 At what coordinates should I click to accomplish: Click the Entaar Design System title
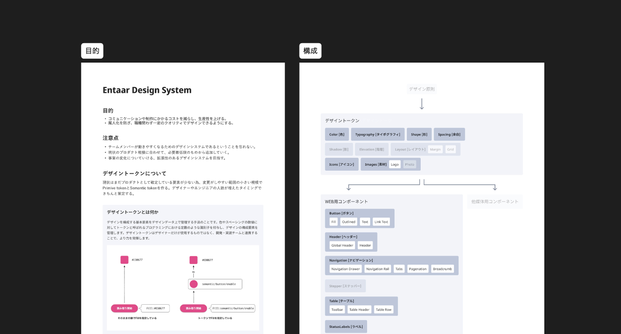[x=147, y=90]
